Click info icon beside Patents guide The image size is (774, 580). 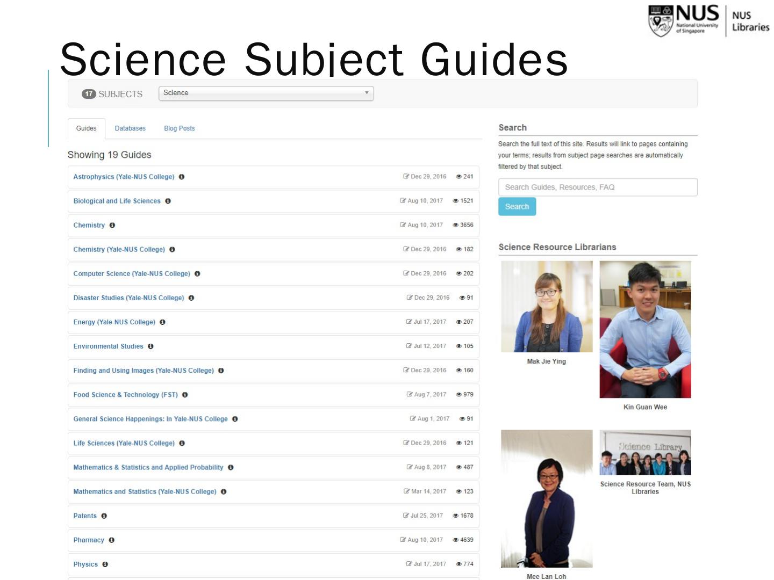(x=104, y=516)
